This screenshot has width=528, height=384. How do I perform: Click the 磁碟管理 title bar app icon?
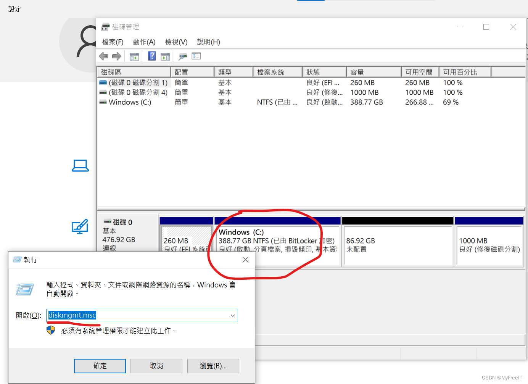pos(105,27)
